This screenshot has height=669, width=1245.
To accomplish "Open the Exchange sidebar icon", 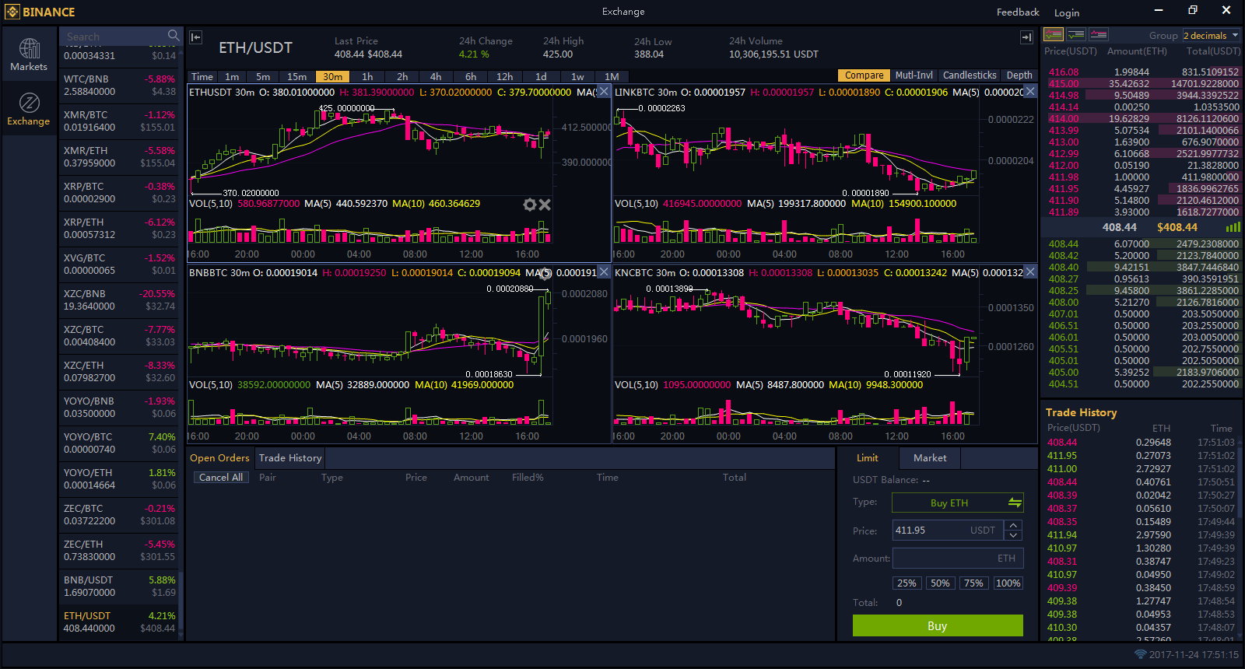I will coord(30,109).
